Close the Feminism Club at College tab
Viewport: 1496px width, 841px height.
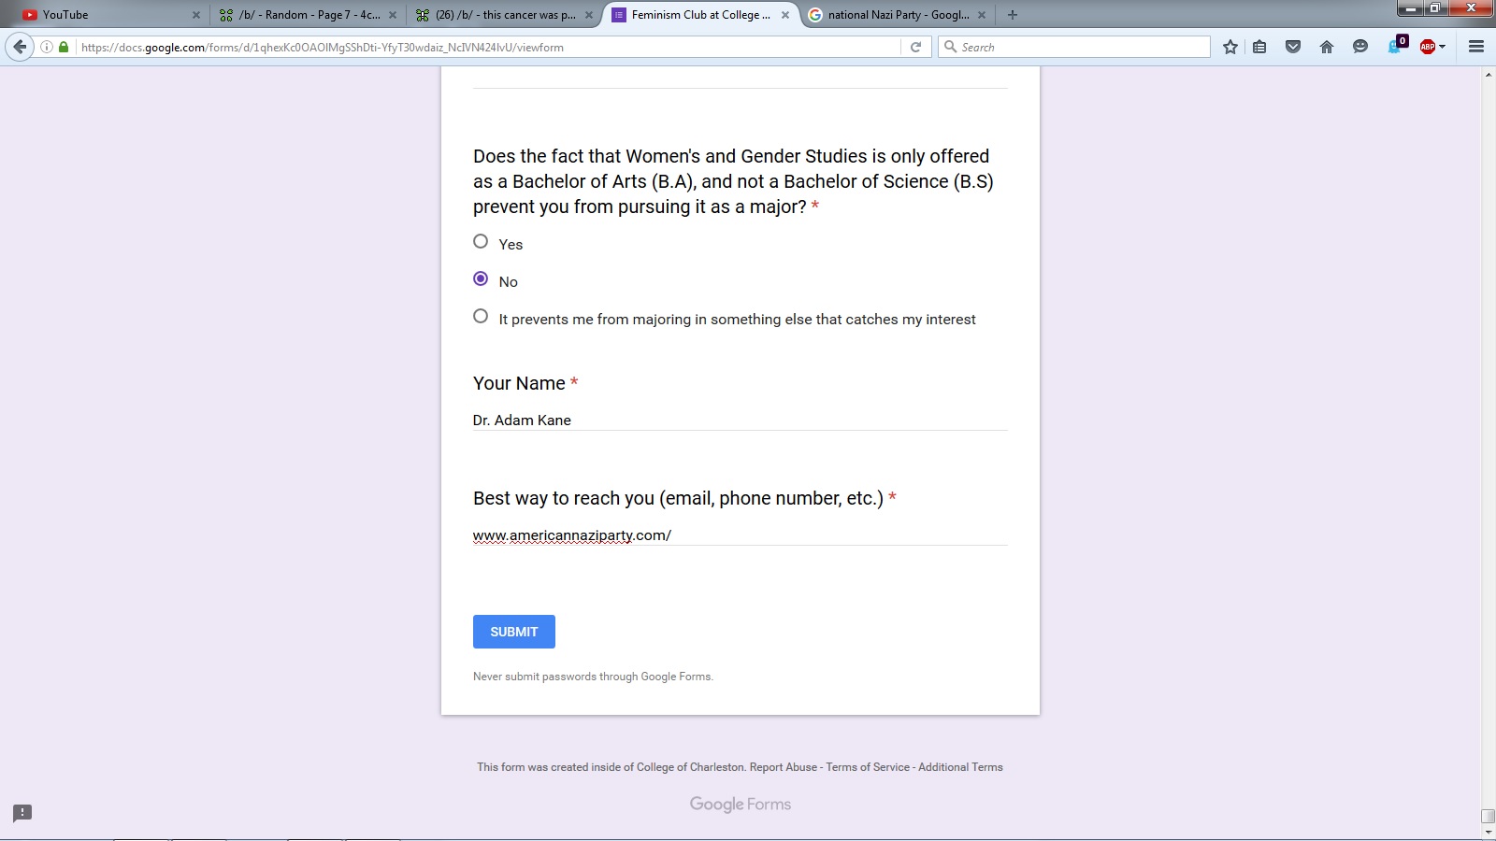tap(785, 15)
